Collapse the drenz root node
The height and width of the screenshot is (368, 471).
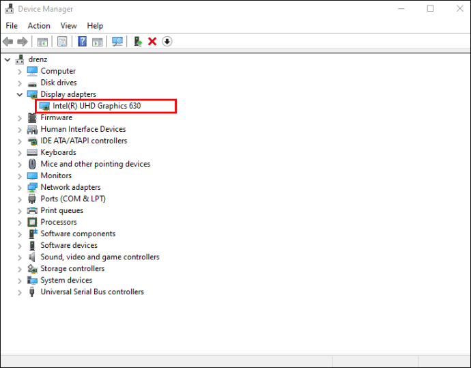(8, 60)
